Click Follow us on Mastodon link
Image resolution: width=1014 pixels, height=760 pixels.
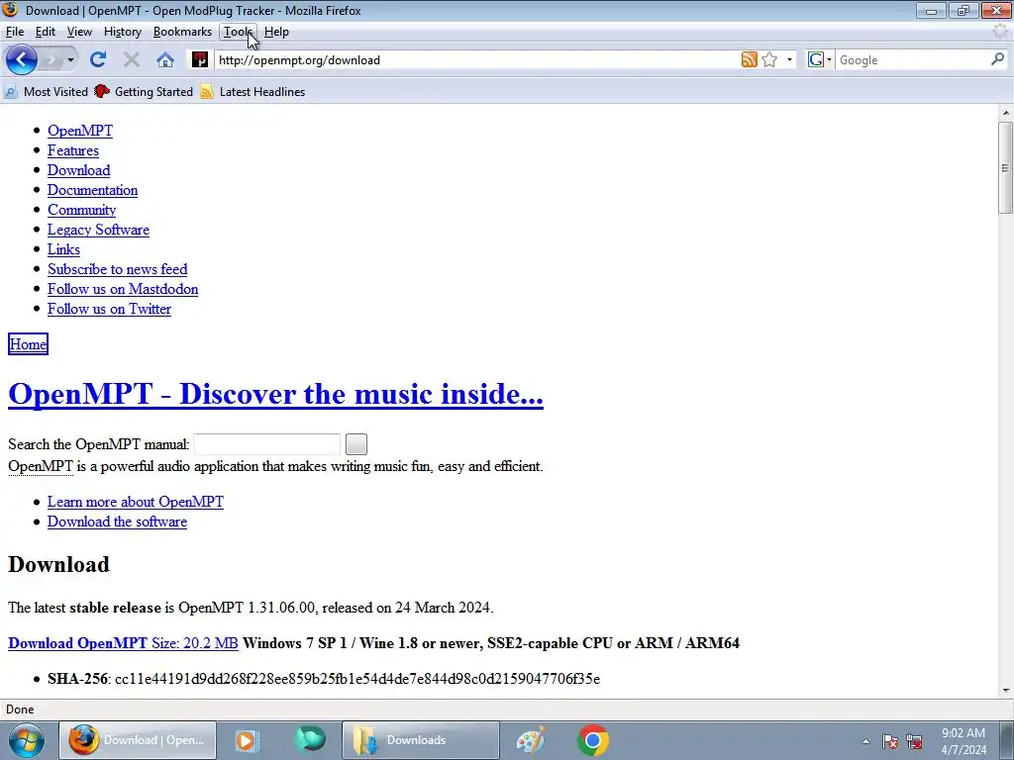[x=123, y=290]
